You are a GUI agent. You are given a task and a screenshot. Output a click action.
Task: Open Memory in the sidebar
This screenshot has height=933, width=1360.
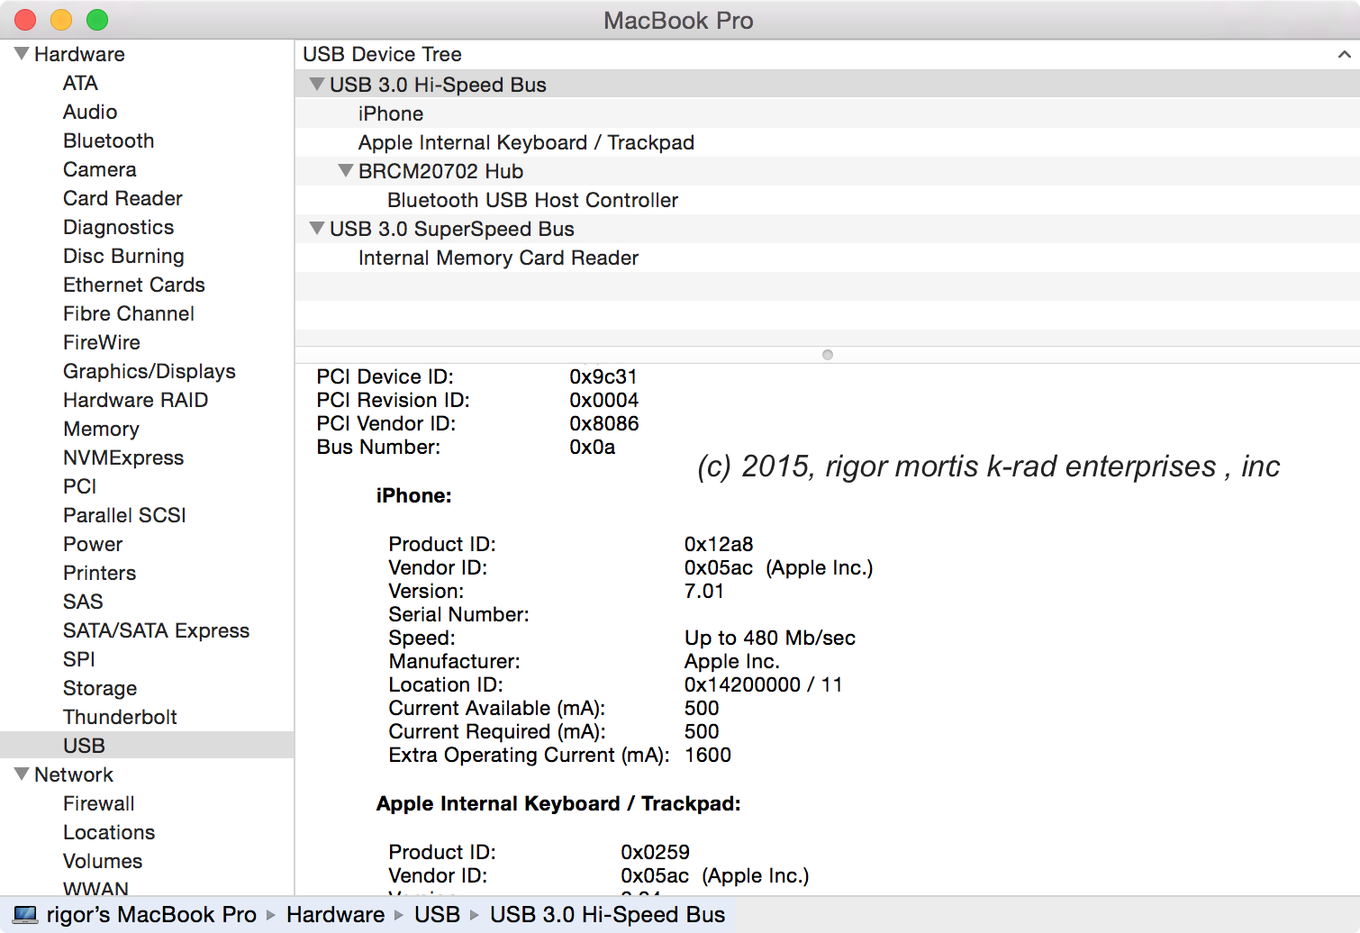[101, 429]
